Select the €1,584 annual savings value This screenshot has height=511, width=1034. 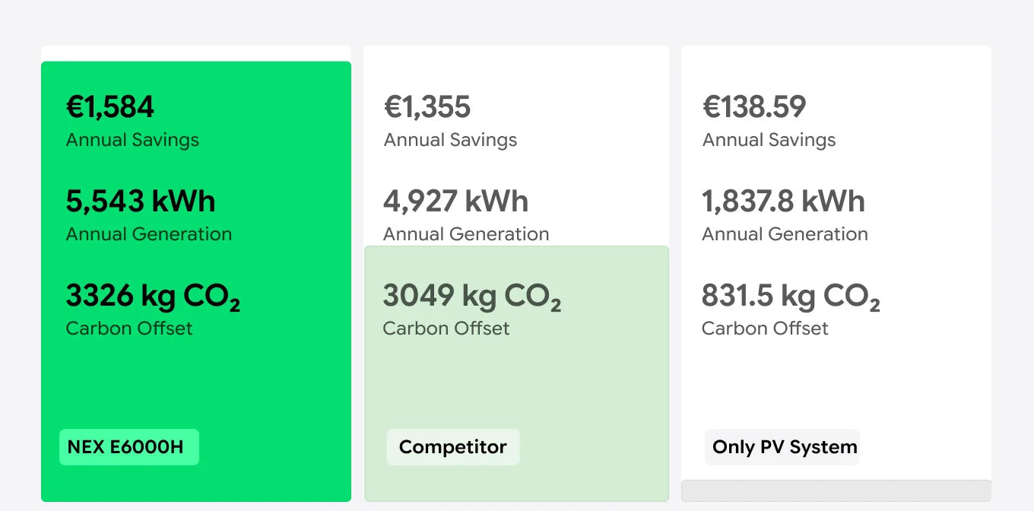pos(110,107)
